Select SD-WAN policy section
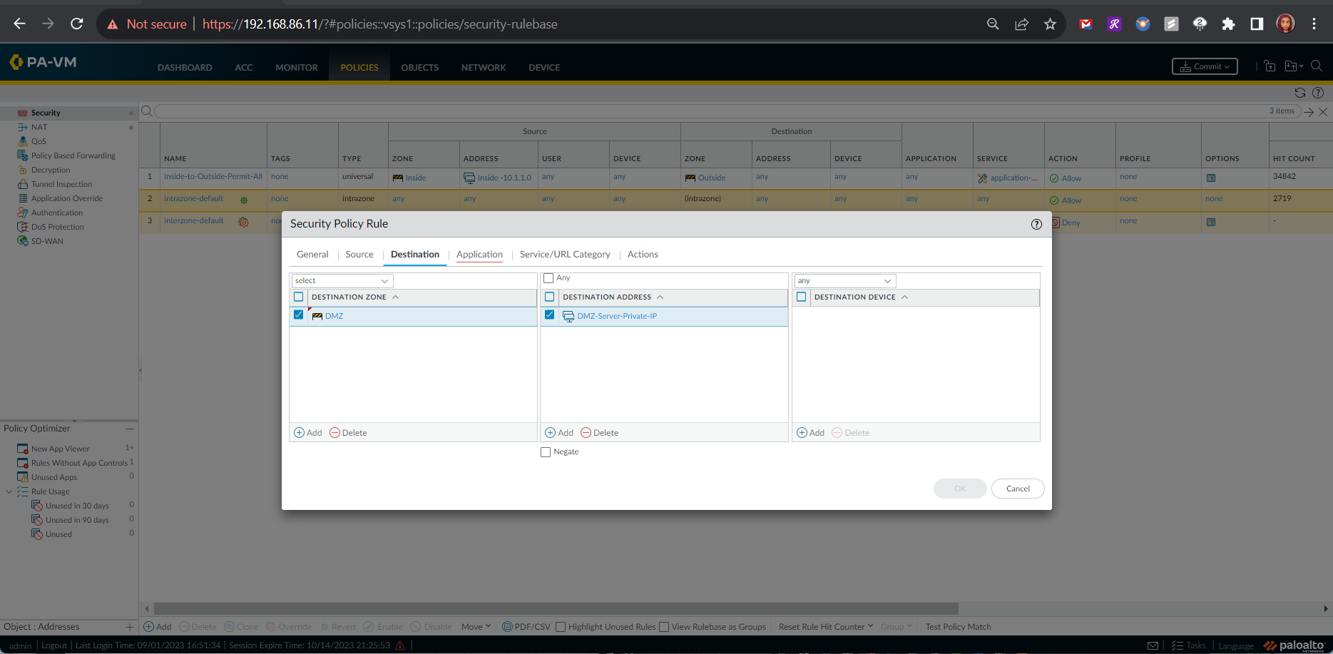This screenshot has width=1333, height=654. [x=48, y=241]
